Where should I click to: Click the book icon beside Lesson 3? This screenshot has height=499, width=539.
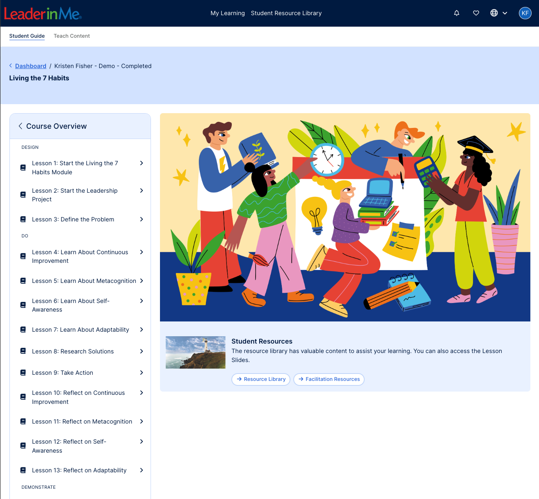[x=23, y=219]
